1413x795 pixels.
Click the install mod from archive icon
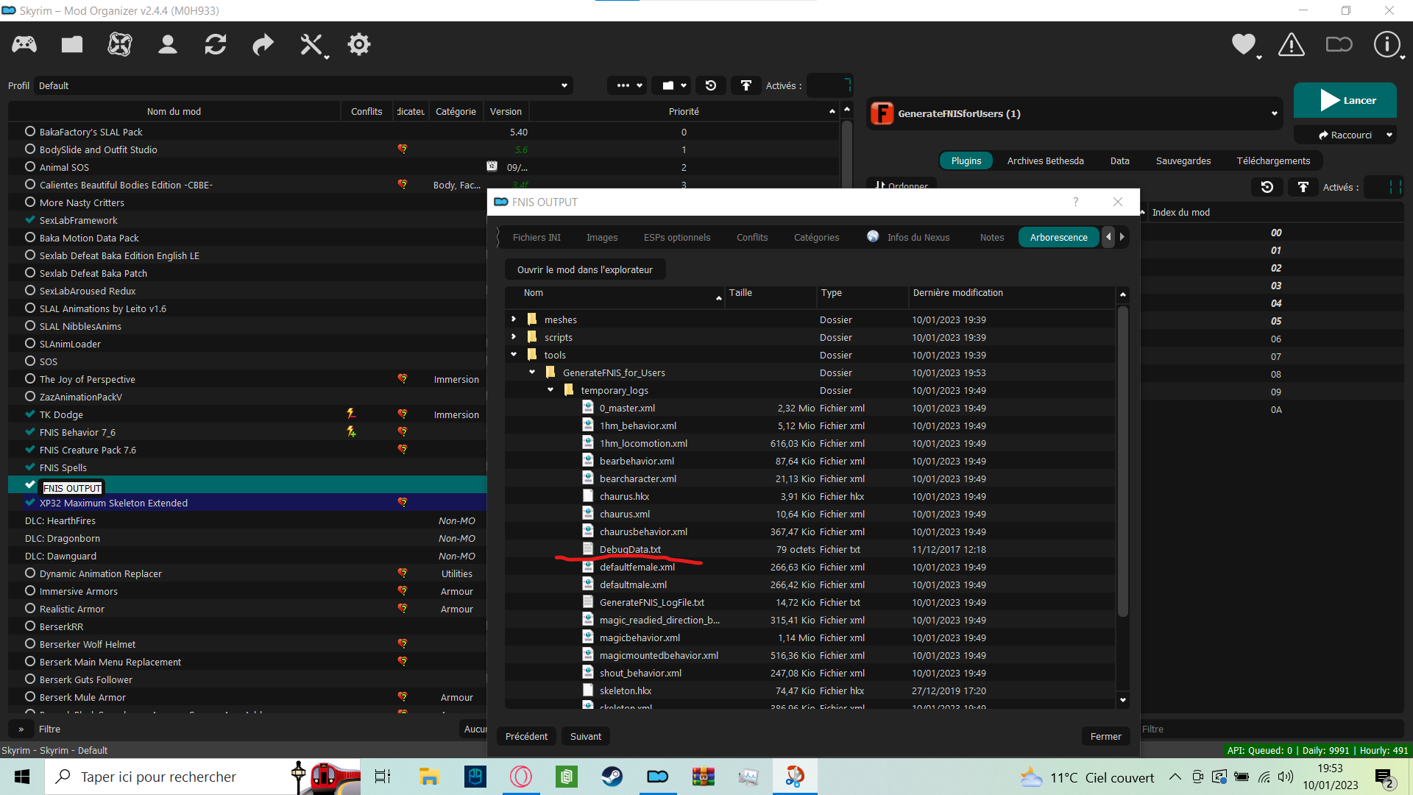point(72,45)
